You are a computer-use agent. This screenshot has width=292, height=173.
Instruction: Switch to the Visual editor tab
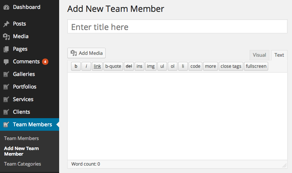[x=259, y=55]
